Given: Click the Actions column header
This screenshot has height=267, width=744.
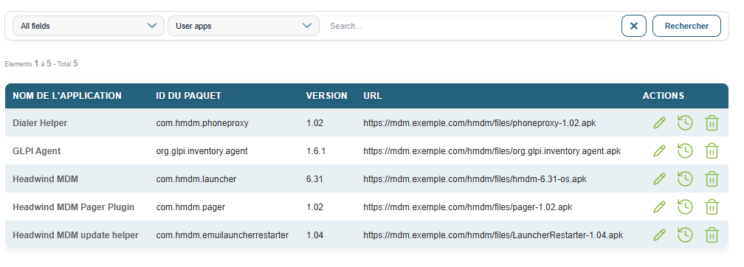Looking at the screenshot, I should click(x=664, y=96).
